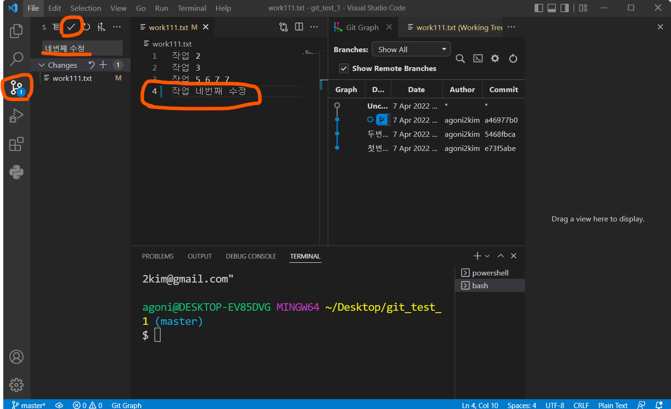This screenshot has height=409, width=671.
Task: Close the terminal panel
Action: coord(514,256)
